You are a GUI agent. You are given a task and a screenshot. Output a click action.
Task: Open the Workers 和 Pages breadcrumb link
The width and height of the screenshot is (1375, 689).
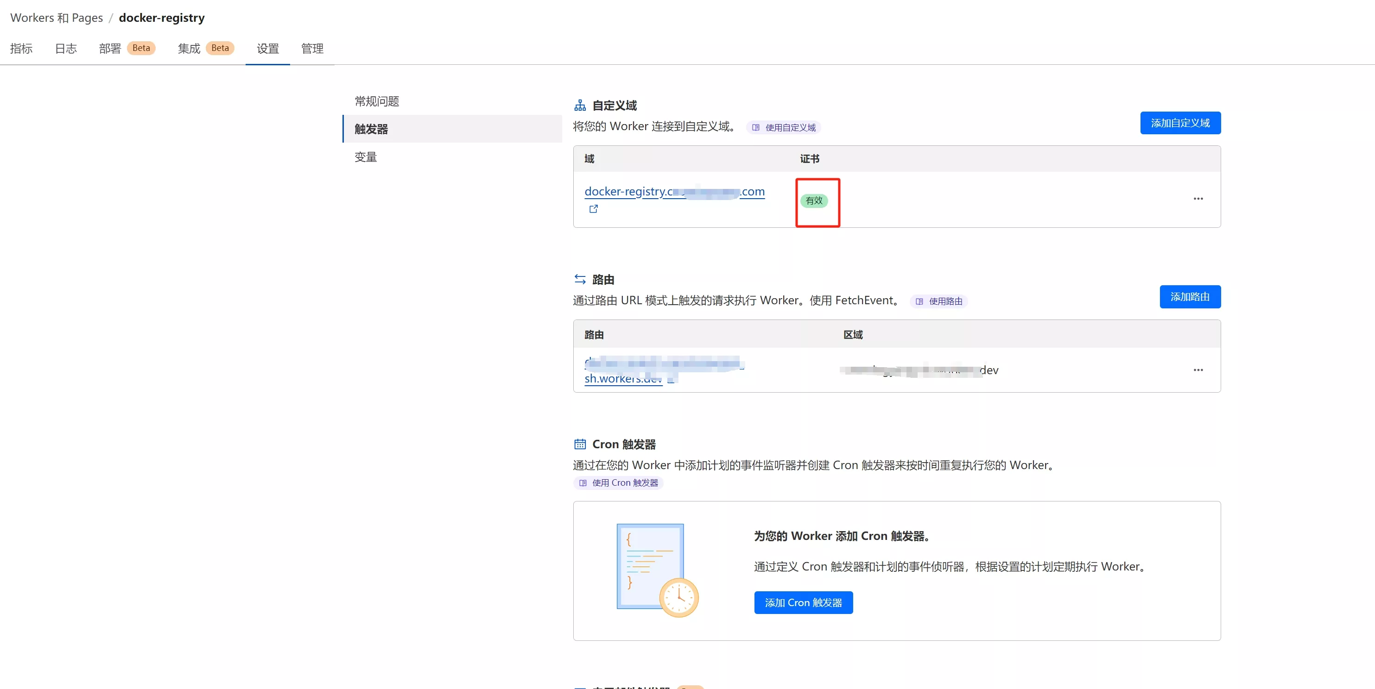coord(56,17)
